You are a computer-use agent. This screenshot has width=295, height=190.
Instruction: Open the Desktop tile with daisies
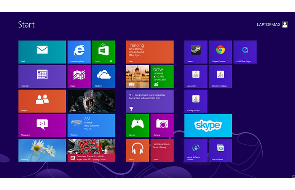(x=42, y=150)
